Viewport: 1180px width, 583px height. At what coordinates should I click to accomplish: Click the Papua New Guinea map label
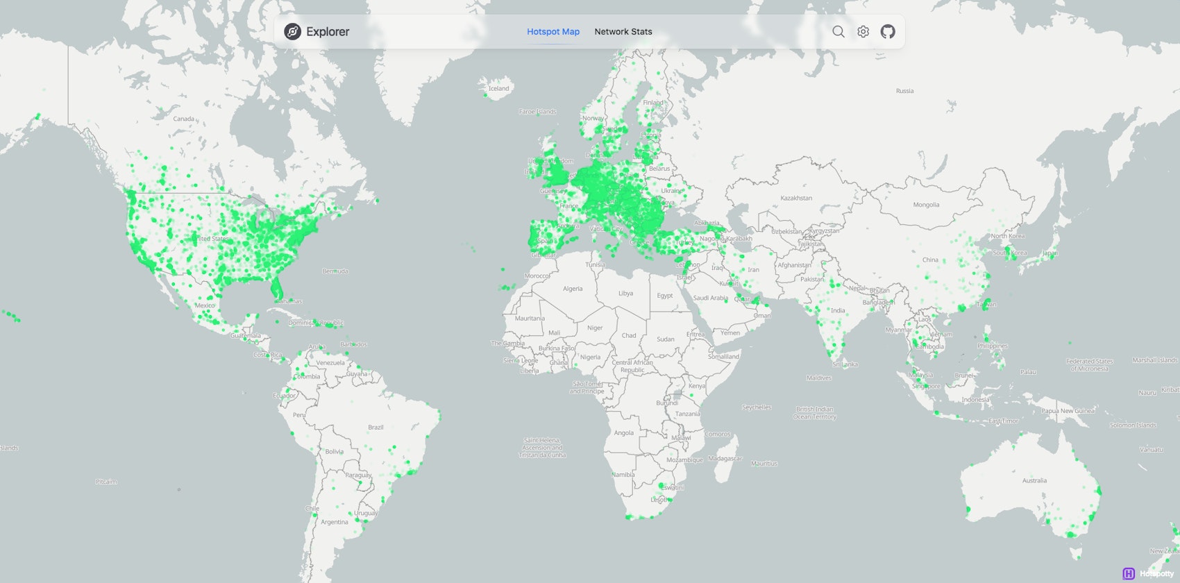tap(1068, 411)
